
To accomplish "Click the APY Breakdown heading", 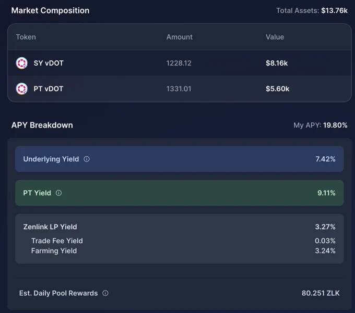I will pyautogui.click(x=42, y=125).
